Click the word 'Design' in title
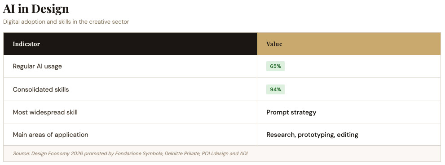This screenshot has width=445, height=165. (x=50, y=9)
